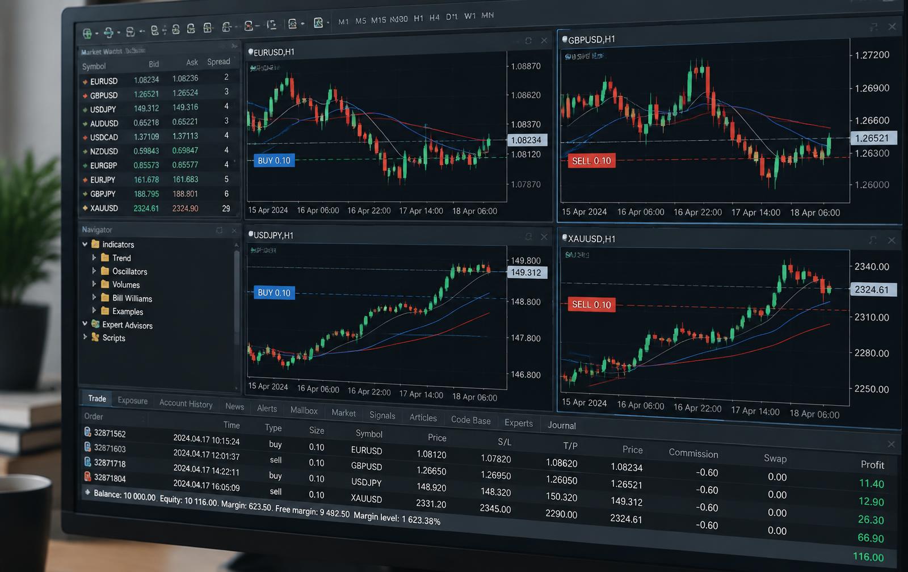Open the Exposure tab
Viewport: 908px width, 572px height.
click(133, 401)
